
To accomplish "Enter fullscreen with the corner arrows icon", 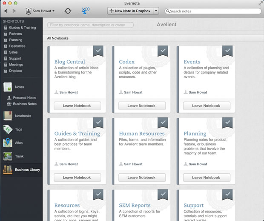I will click(x=261, y=3).
